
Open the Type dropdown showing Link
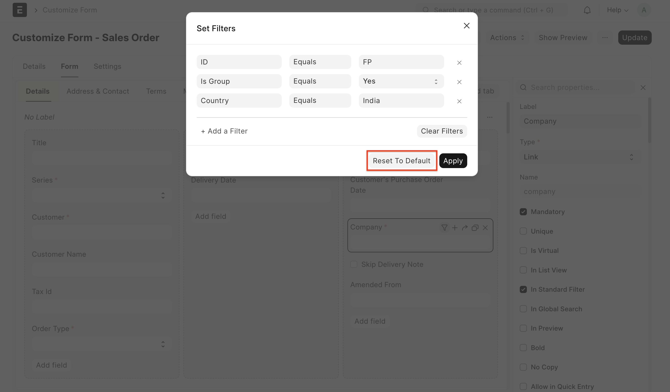click(x=580, y=157)
